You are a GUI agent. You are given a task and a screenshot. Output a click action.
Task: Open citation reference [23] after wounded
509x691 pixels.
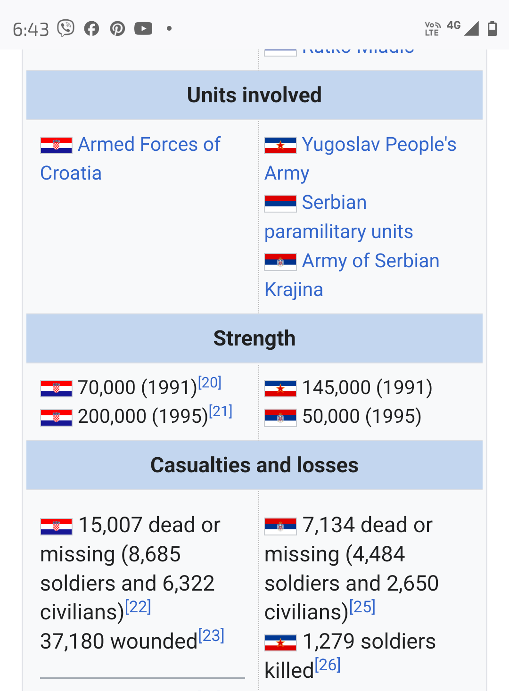pyautogui.click(x=211, y=636)
